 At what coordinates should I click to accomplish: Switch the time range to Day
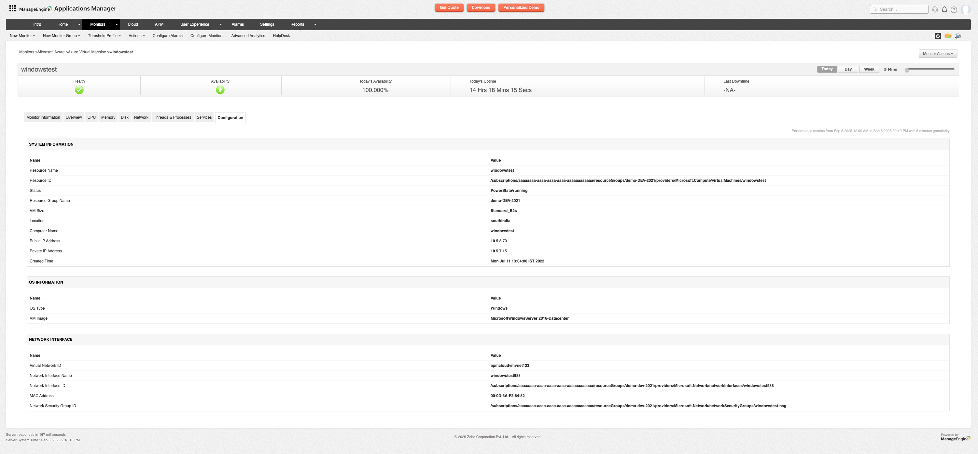point(848,69)
